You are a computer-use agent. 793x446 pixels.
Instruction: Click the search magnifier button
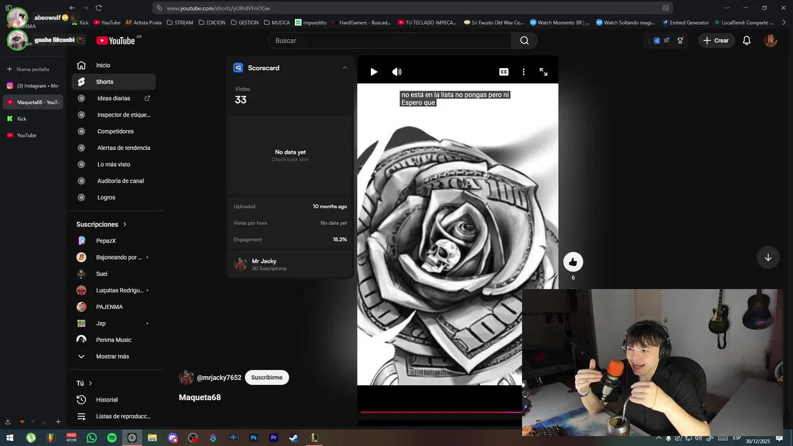coord(524,40)
